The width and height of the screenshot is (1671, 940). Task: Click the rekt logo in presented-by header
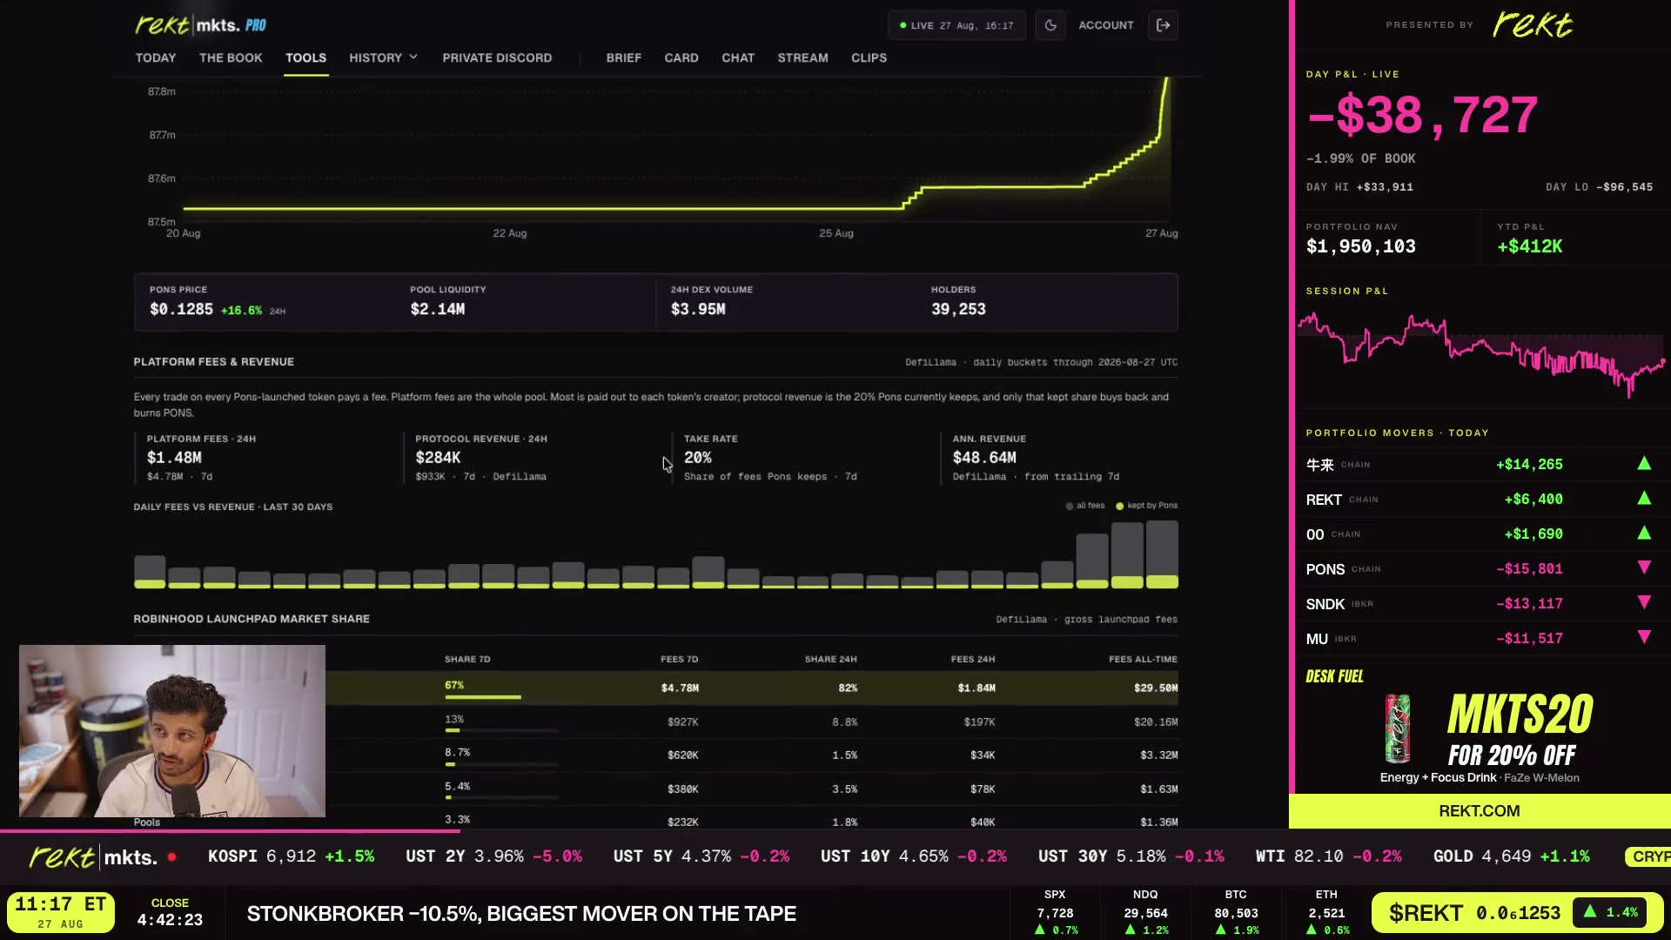tap(1533, 24)
